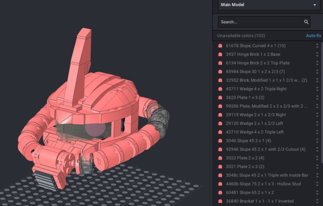Click the brick icon for 3022 Plate 2 x 2
The width and height of the screenshot is (323, 206).
tap(220, 158)
